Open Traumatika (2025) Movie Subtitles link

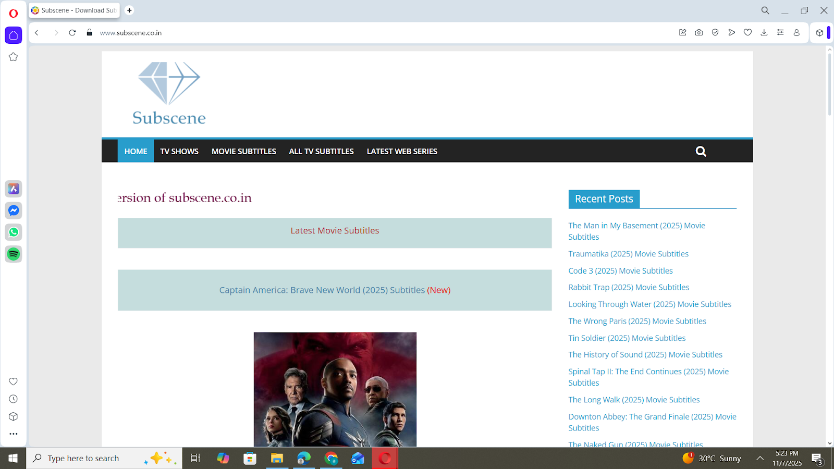click(628, 254)
